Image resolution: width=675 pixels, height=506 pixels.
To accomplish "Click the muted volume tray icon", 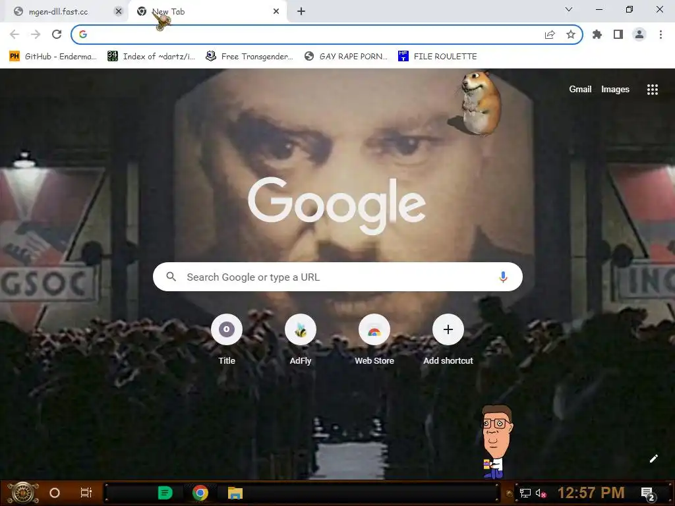I will [x=541, y=493].
